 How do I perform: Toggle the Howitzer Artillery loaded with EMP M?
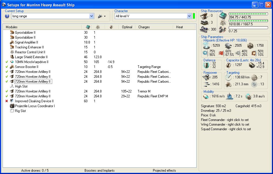7,96
